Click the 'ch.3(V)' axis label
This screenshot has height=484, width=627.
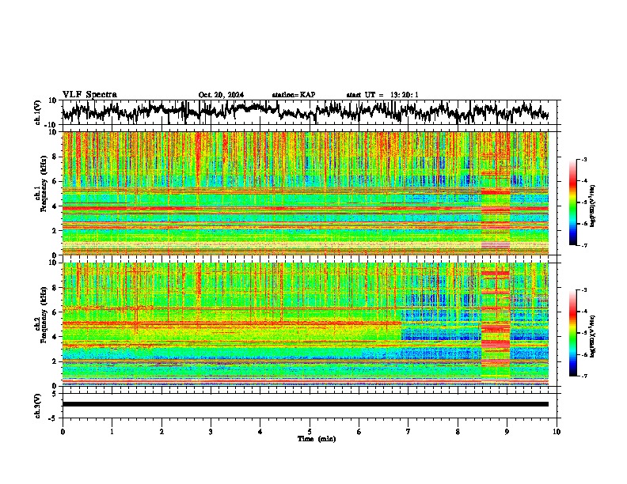point(38,406)
